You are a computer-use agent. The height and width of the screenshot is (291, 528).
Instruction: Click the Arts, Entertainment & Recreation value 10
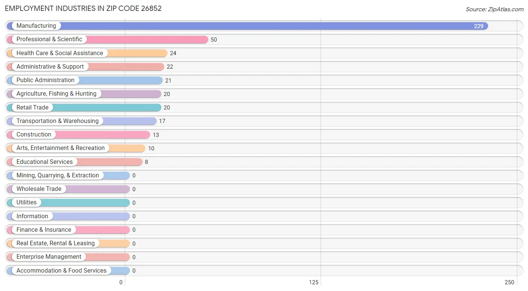pyautogui.click(x=151, y=148)
